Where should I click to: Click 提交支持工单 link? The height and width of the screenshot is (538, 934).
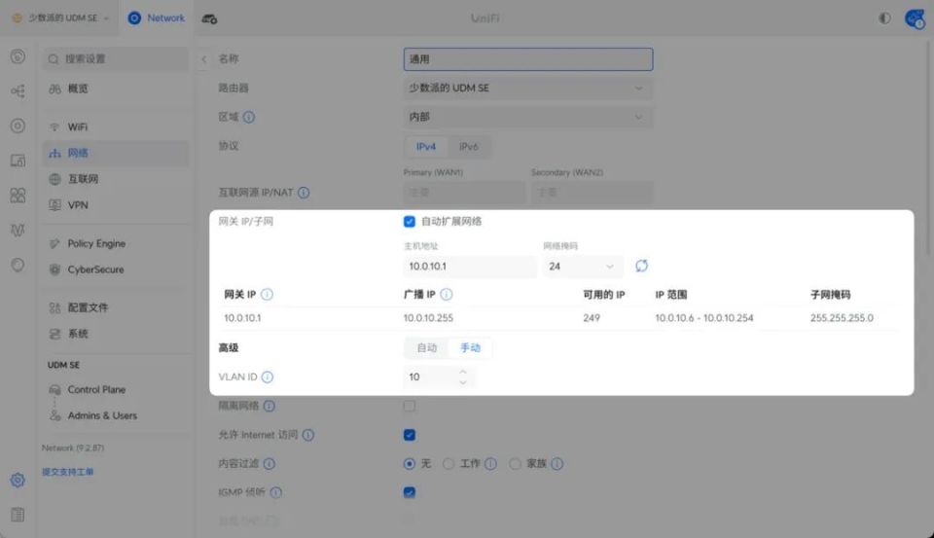67,472
